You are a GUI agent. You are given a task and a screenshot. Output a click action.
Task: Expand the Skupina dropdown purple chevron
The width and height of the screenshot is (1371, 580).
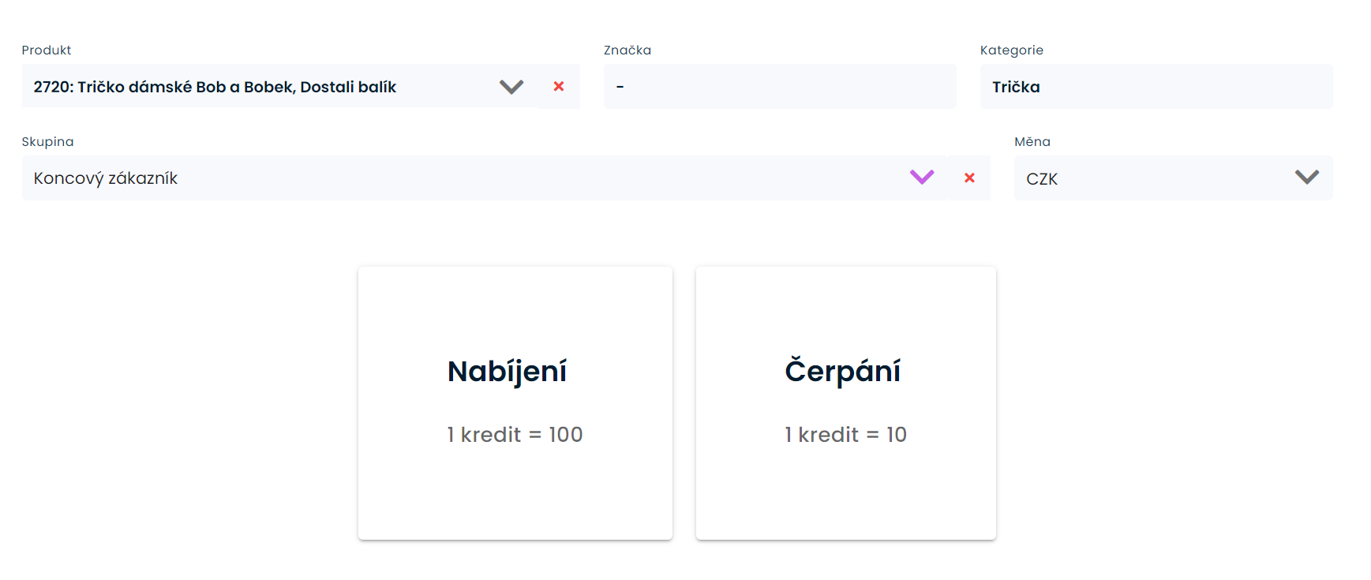(x=922, y=178)
